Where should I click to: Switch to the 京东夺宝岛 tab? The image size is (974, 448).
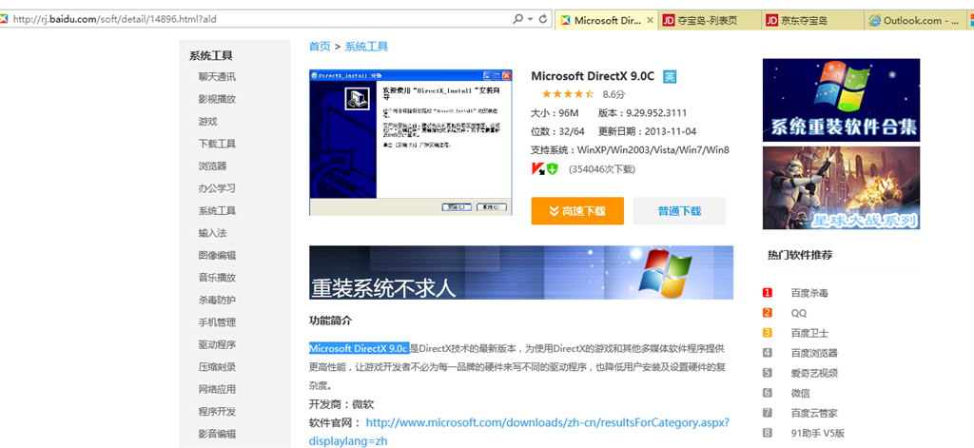click(x=812, y=21)
